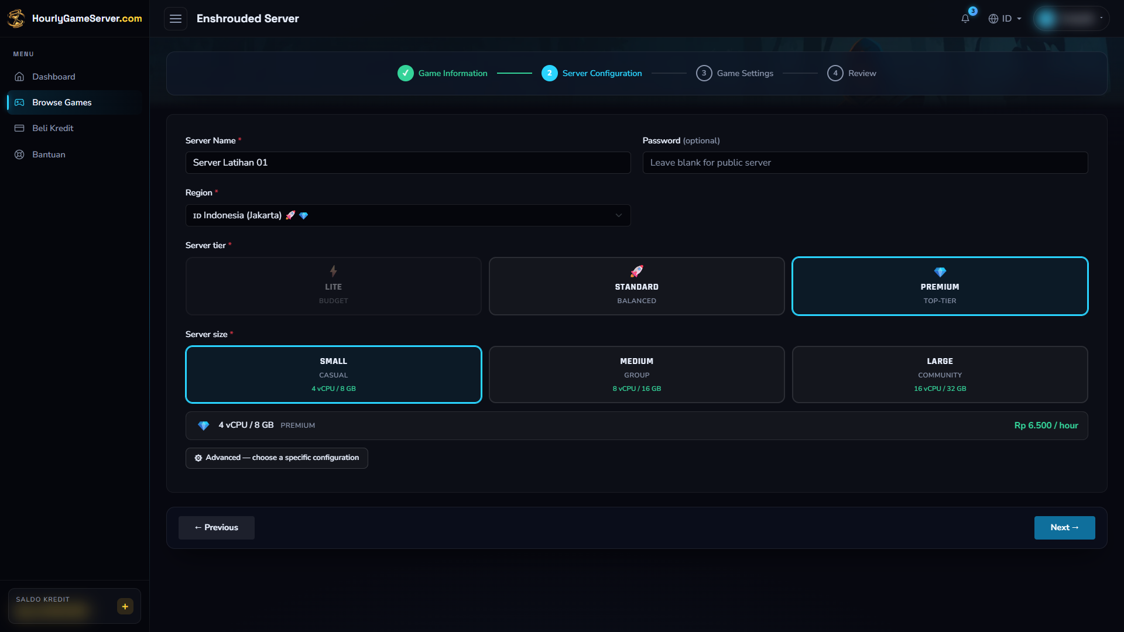Open Beli Kredit page
This screenshot has height=632, width=1124.
[x=74, y=128]
